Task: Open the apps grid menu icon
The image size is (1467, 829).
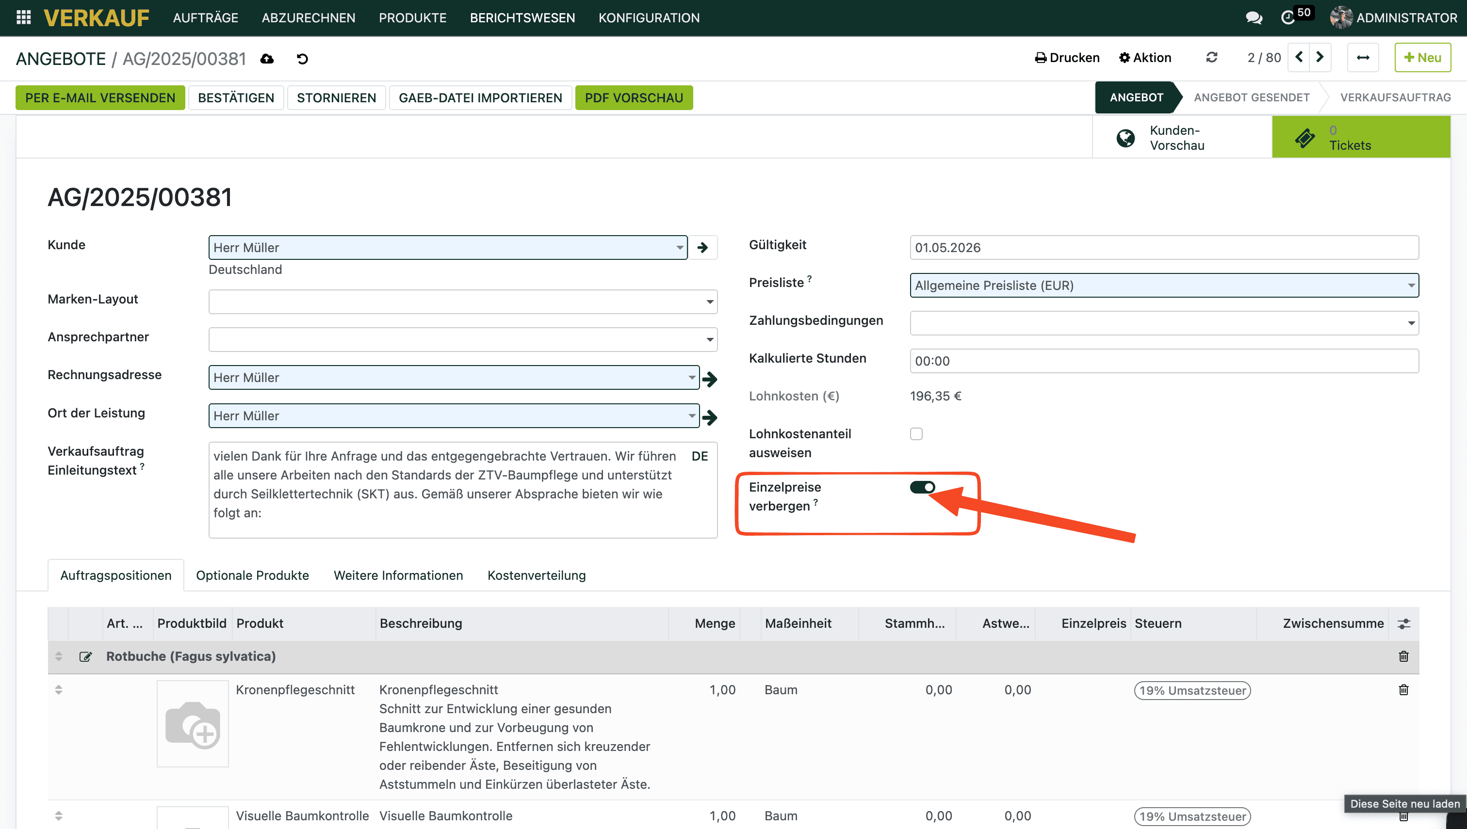Action: [x=23, y=17]
